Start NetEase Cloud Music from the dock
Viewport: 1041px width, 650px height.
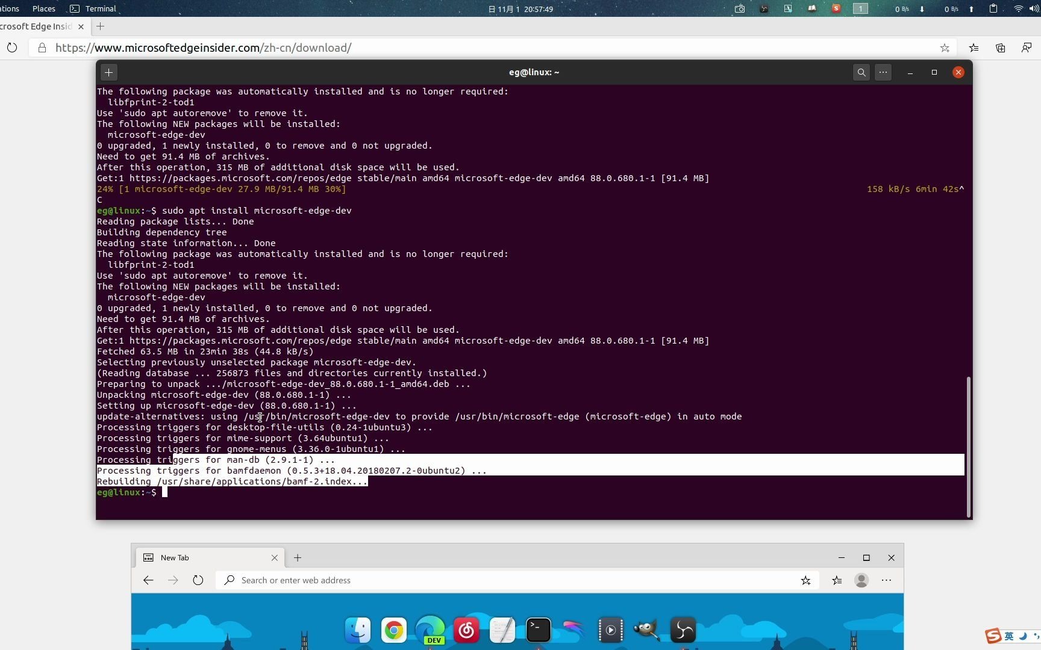coord(466,630)
